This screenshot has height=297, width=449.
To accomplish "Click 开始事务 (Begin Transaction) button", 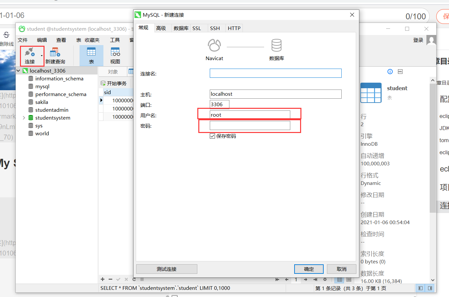I will 114,83.
